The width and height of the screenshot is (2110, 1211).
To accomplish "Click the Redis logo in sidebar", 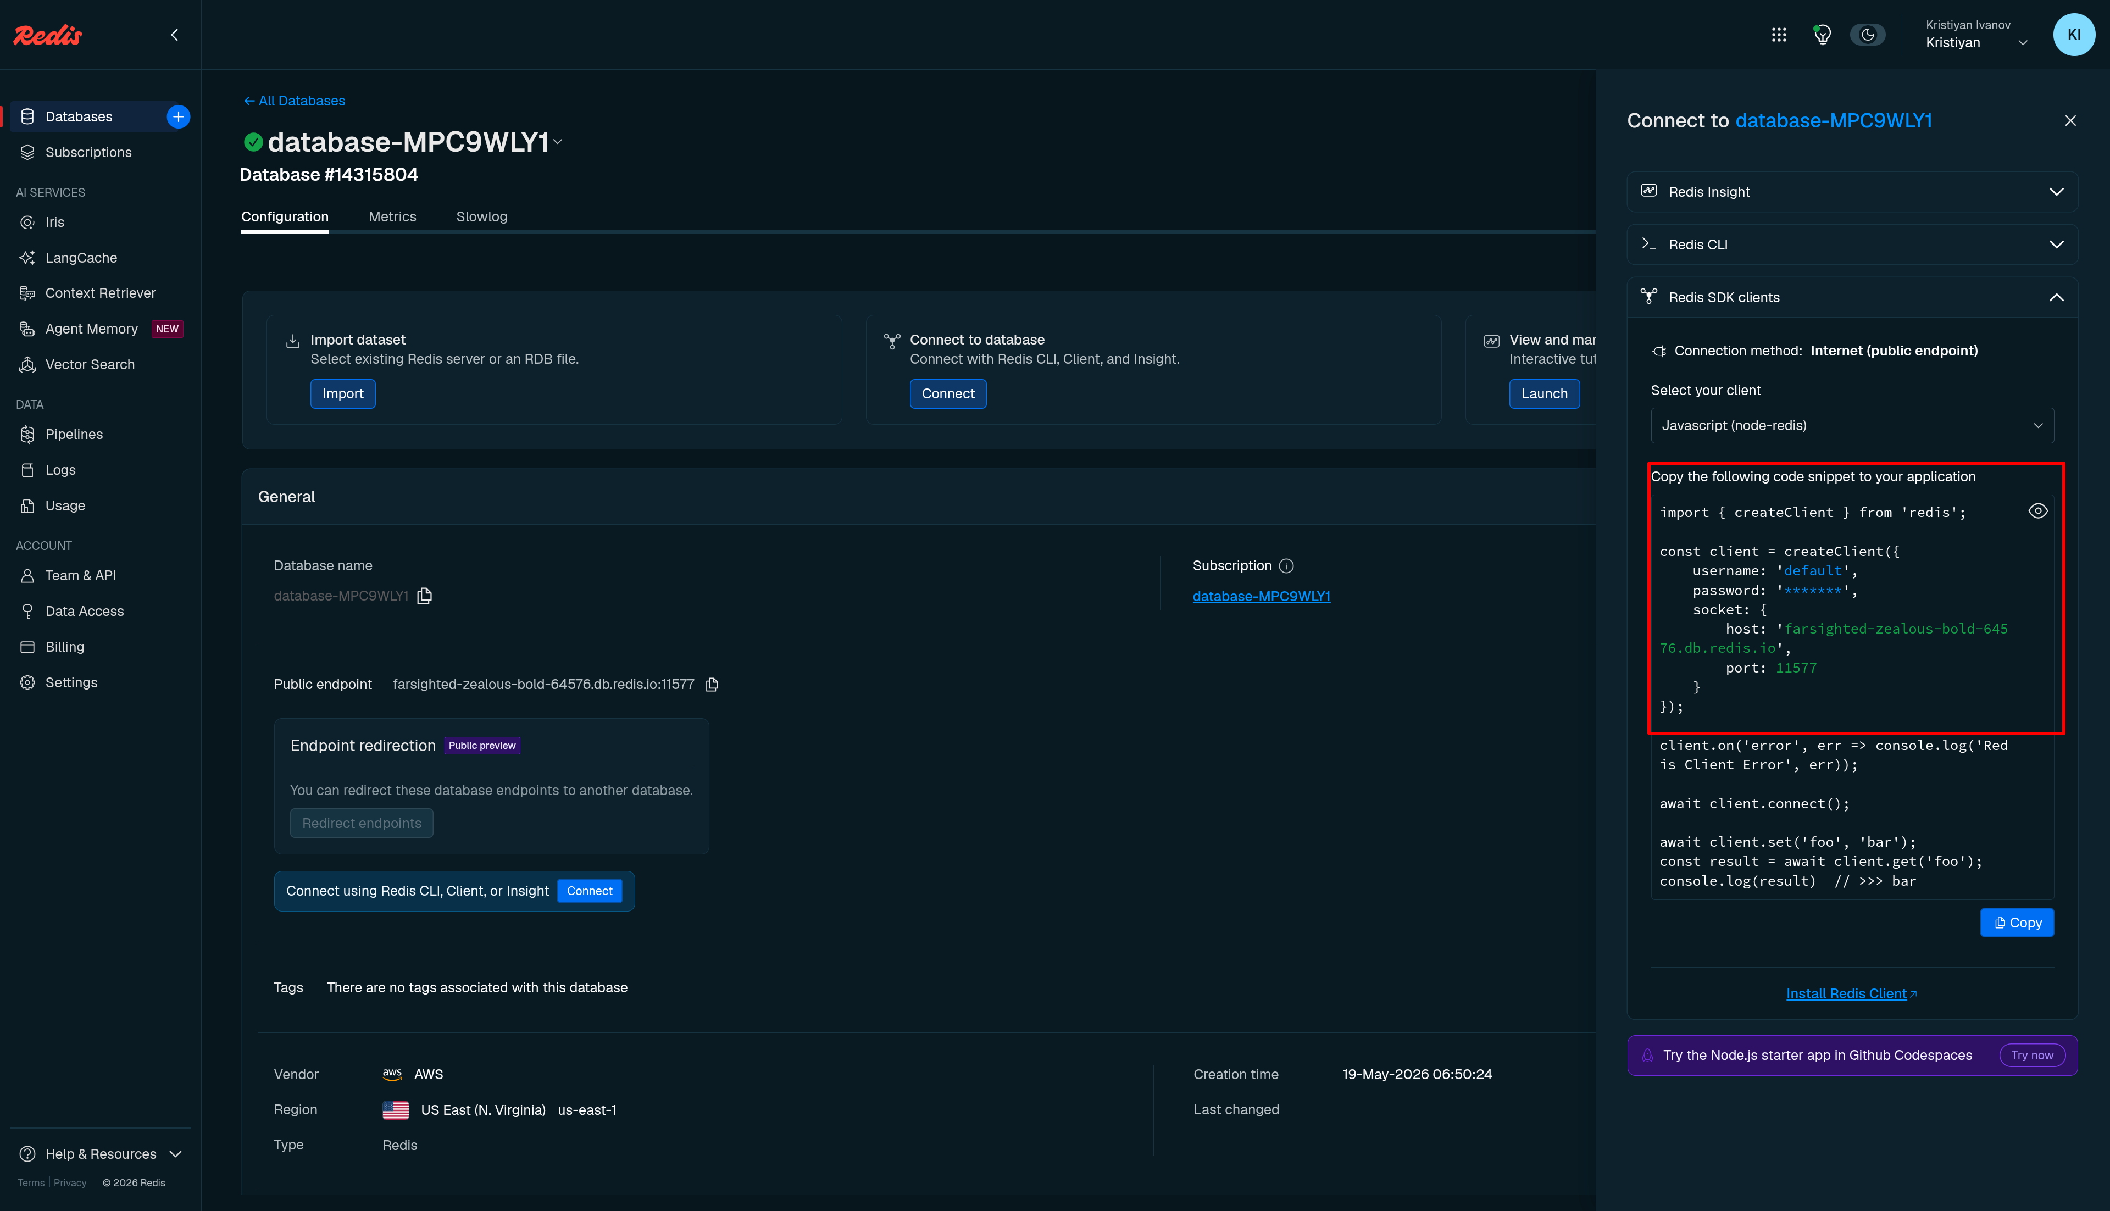I will (47, 35).
